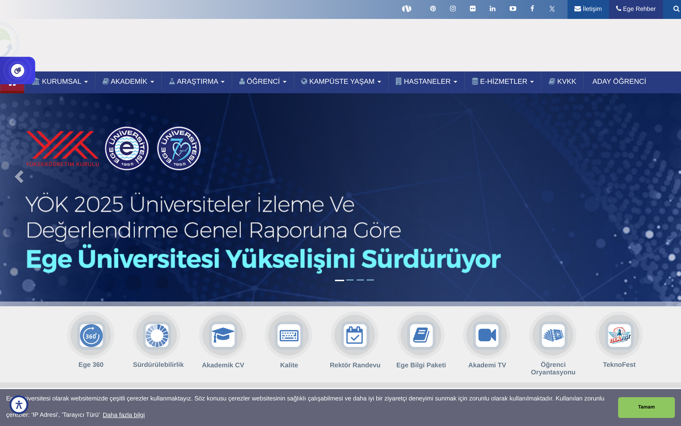Select the second carousel indicator dash
Screen dimensions: 681x426
tap(350, 280)
